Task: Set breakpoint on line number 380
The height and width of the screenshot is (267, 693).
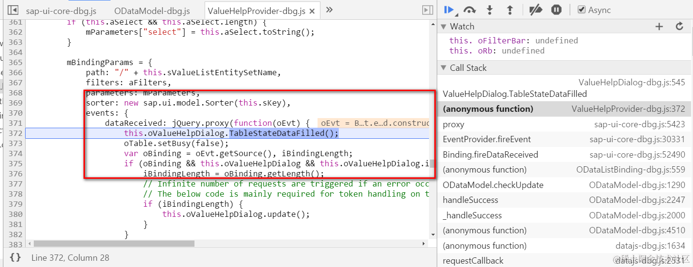Action: click(x=15, y=214)
